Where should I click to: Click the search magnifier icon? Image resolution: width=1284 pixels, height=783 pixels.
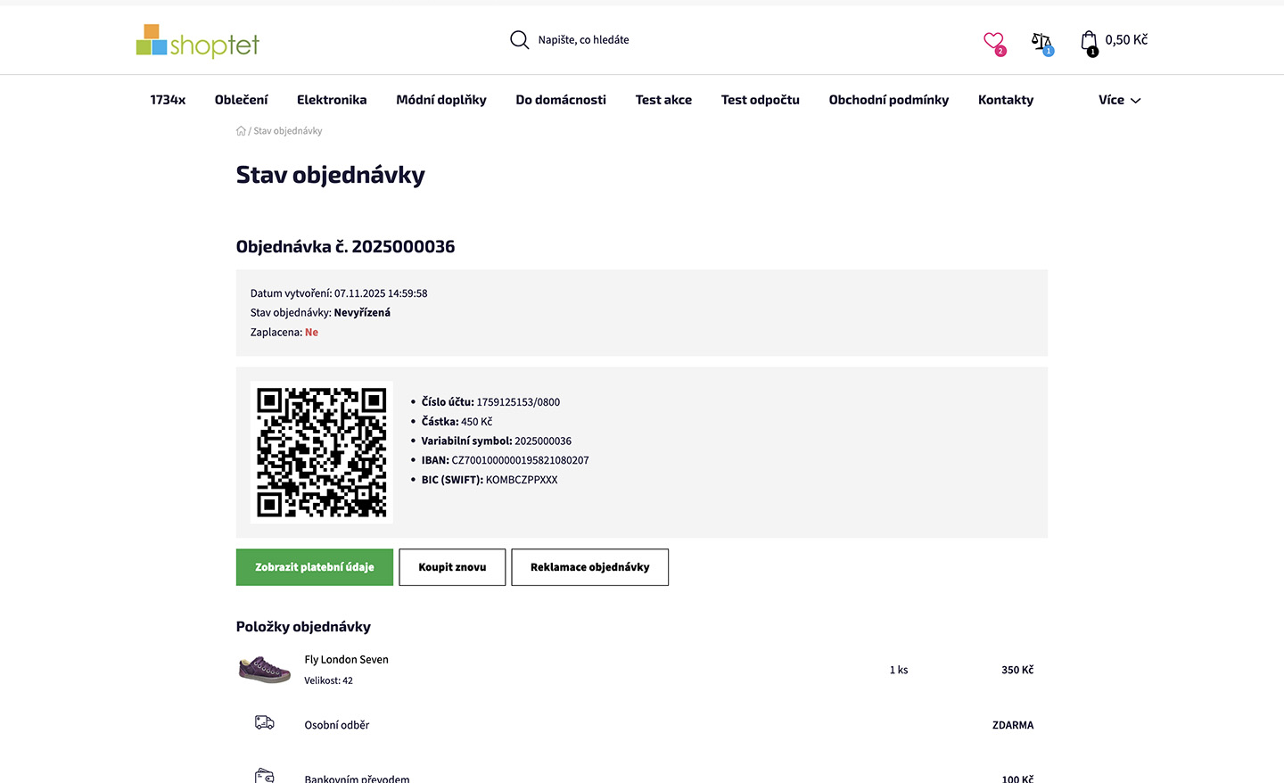coord(519,40)
